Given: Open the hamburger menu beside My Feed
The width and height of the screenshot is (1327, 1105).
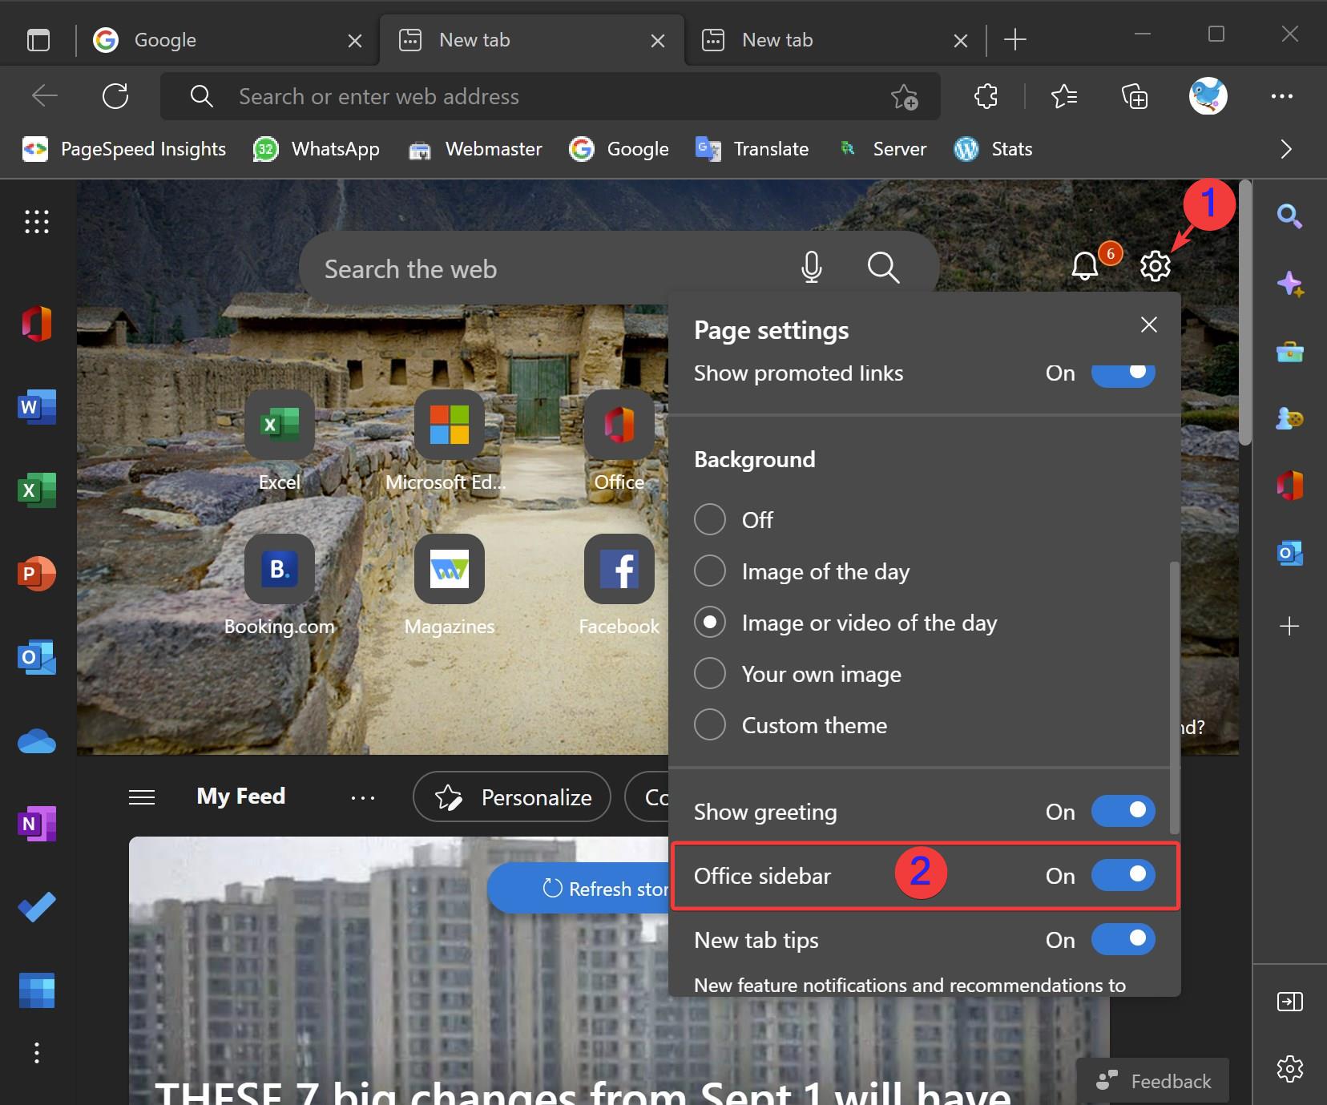Looking at the screenshot, I should click(x=142, y=796).
